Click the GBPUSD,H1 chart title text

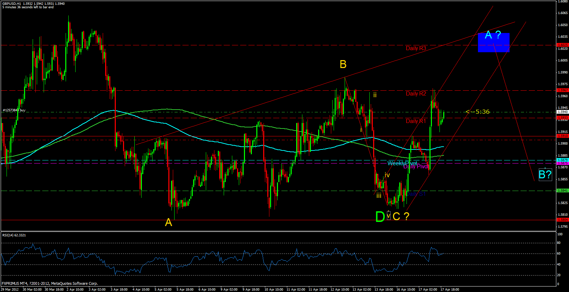click(x=12, y=3)
